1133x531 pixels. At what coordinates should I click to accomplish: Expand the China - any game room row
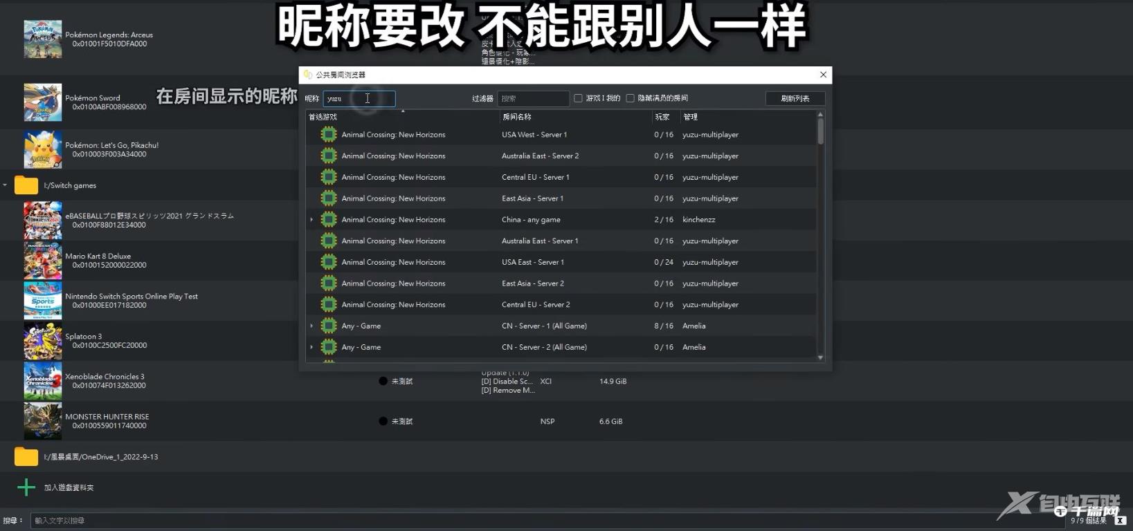click(x=311, y=220)
